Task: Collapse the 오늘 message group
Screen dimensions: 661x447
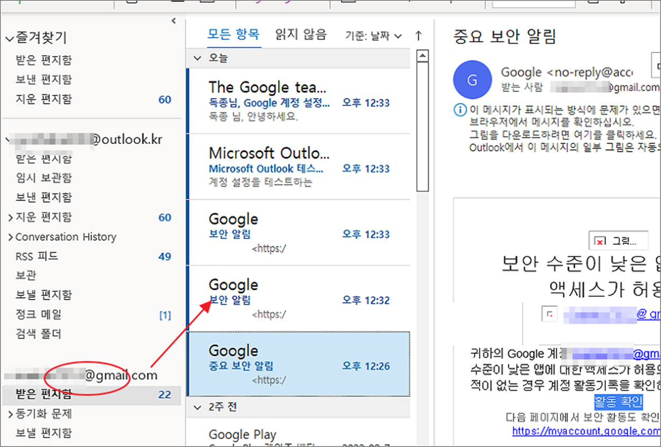Action: pyautogui.click(x=198, y=58)
